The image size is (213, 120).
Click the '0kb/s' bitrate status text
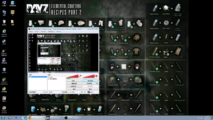[92, 92]
